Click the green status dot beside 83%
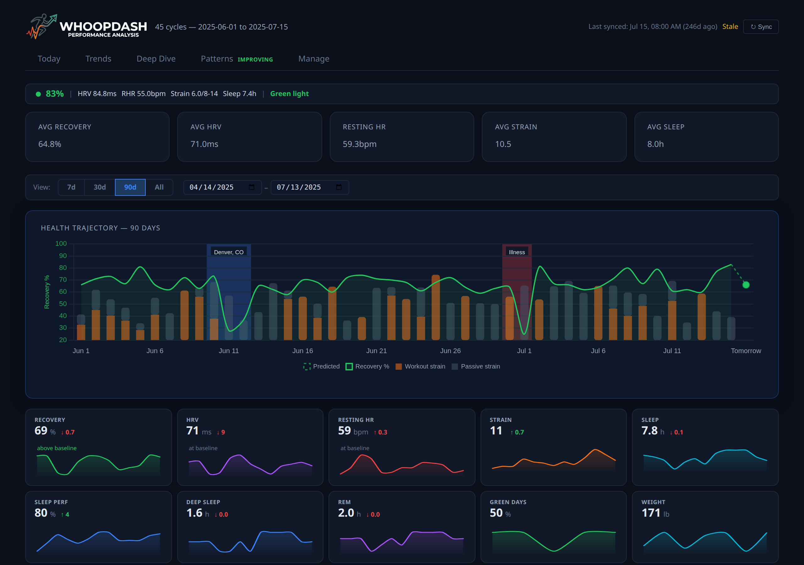Image resolution: width=804 pixels, height=565 pixels. [x=39, y=94]
